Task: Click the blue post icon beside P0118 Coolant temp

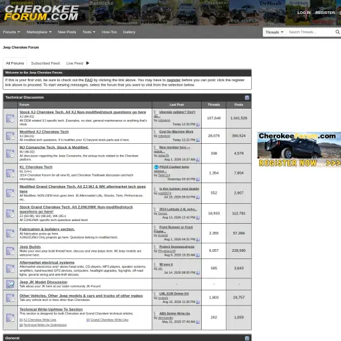Action: (156, 167)
